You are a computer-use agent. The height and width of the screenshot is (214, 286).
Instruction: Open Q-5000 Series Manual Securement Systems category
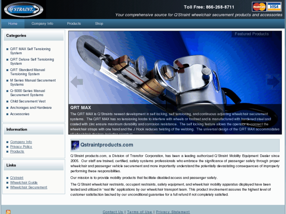28,93
